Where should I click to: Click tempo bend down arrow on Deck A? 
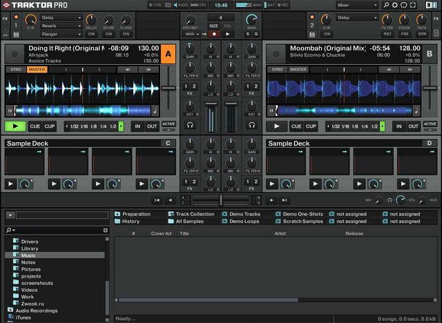127,70
